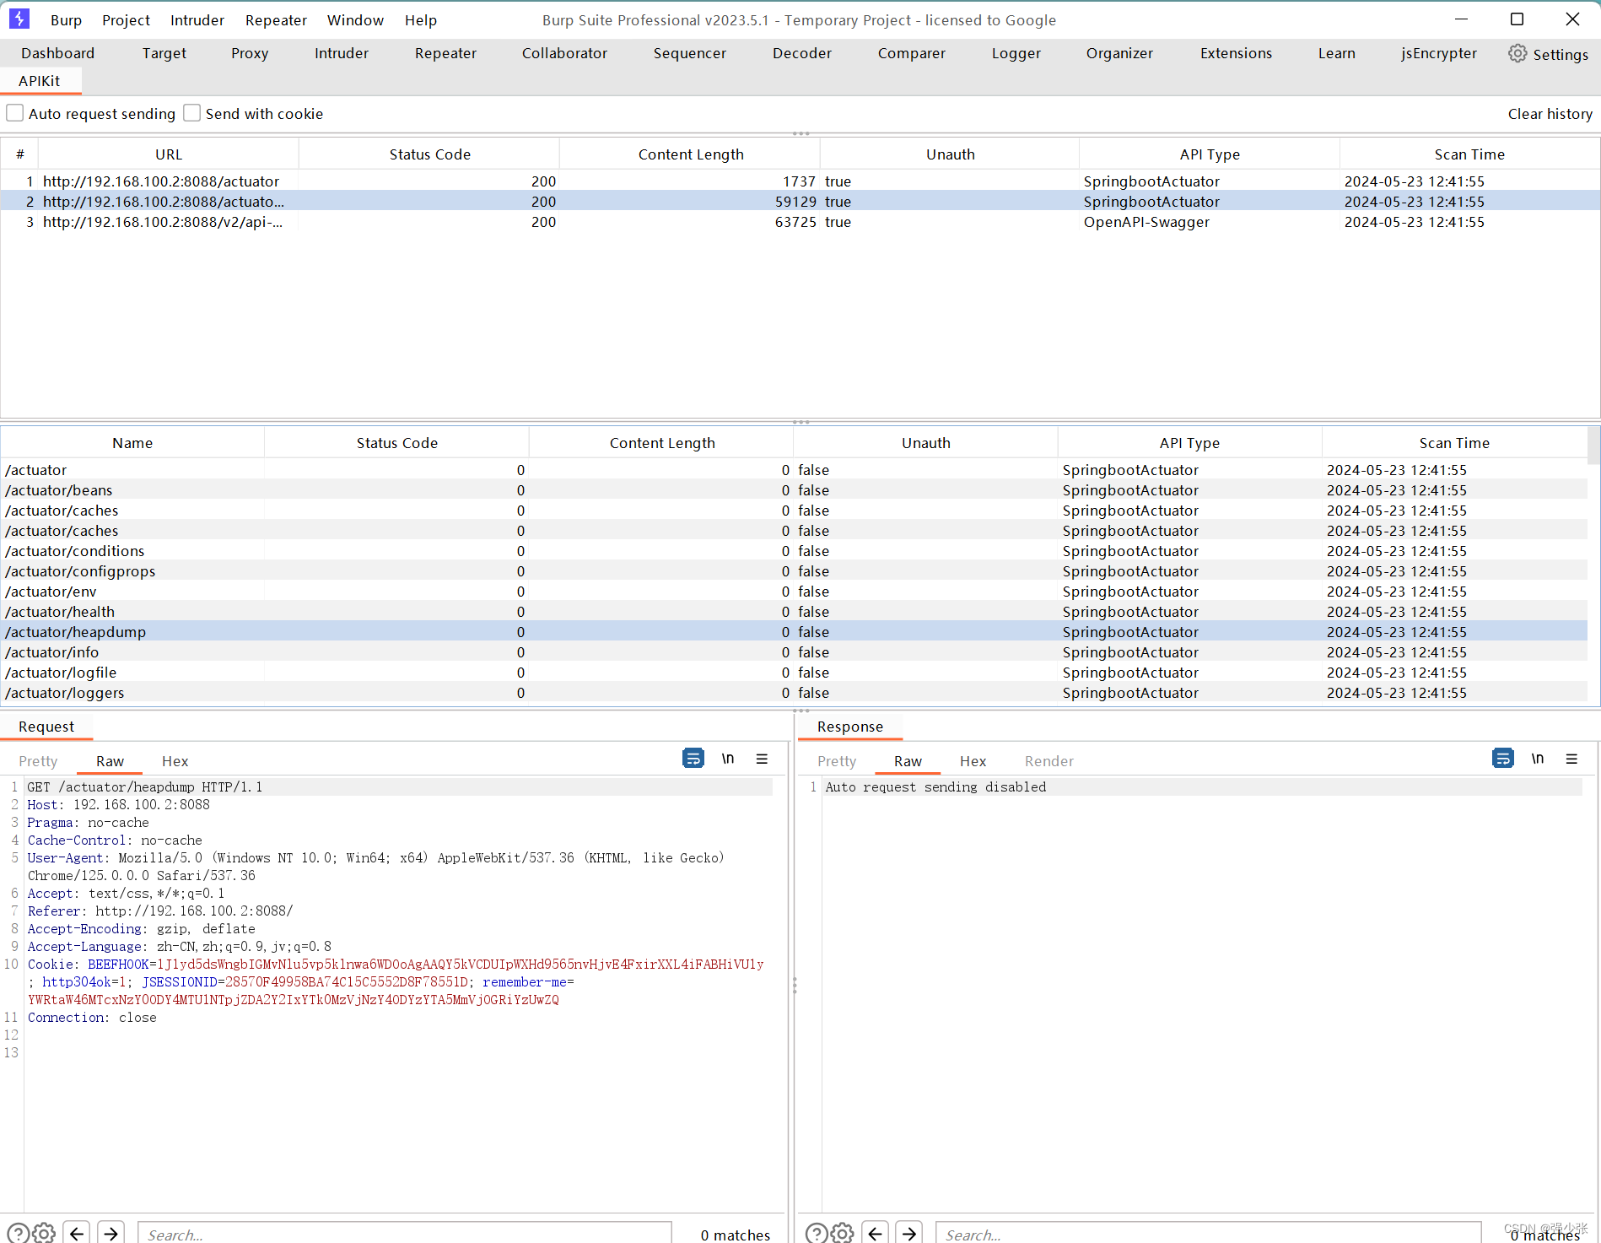Open the Project menu
1601x1243 pixels.
pos(126,20)
